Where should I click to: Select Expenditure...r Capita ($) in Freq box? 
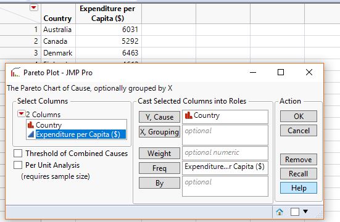(225, 166)
